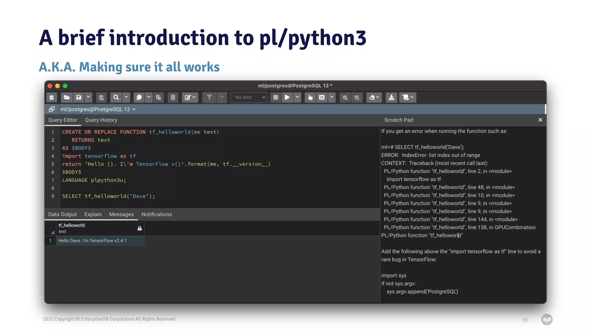The height and width of the screenshot is (332, 591).
Task: Click the filter funnel icon
Action: coord(209,97)
